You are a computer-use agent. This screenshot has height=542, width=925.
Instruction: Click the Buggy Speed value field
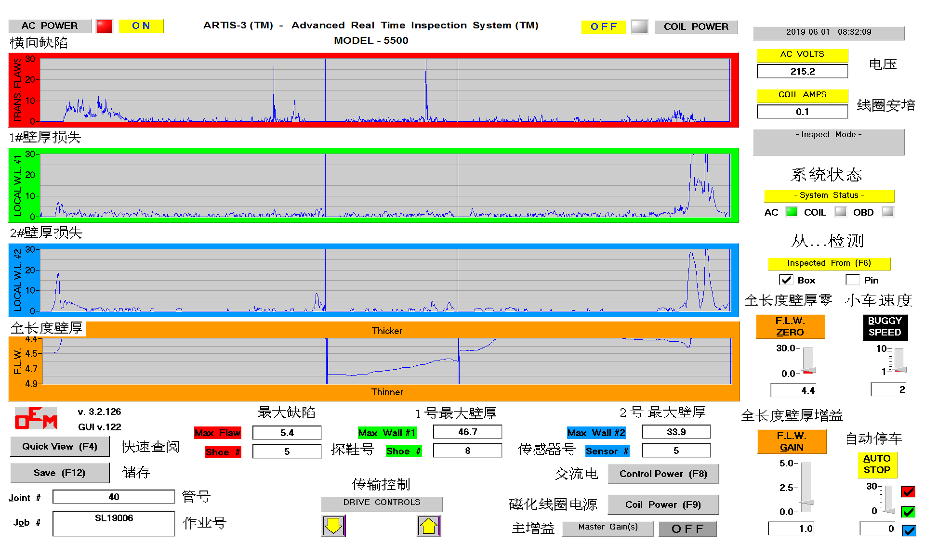(888, 389)
